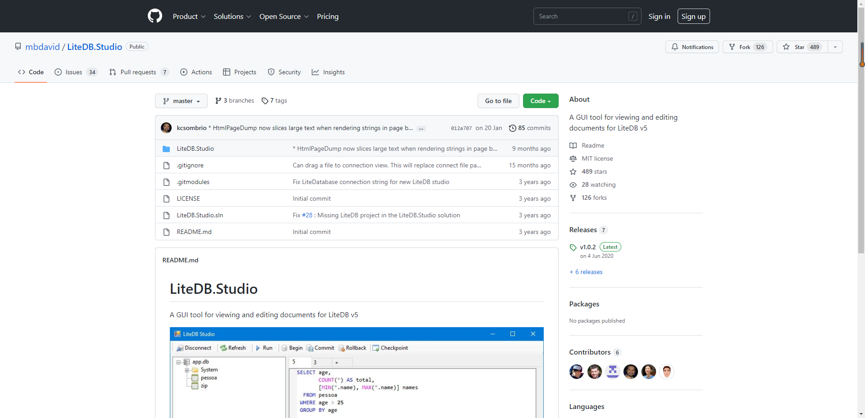865x418 pixels.
Task: Open the issue #28 link
Action: (307, 216)
